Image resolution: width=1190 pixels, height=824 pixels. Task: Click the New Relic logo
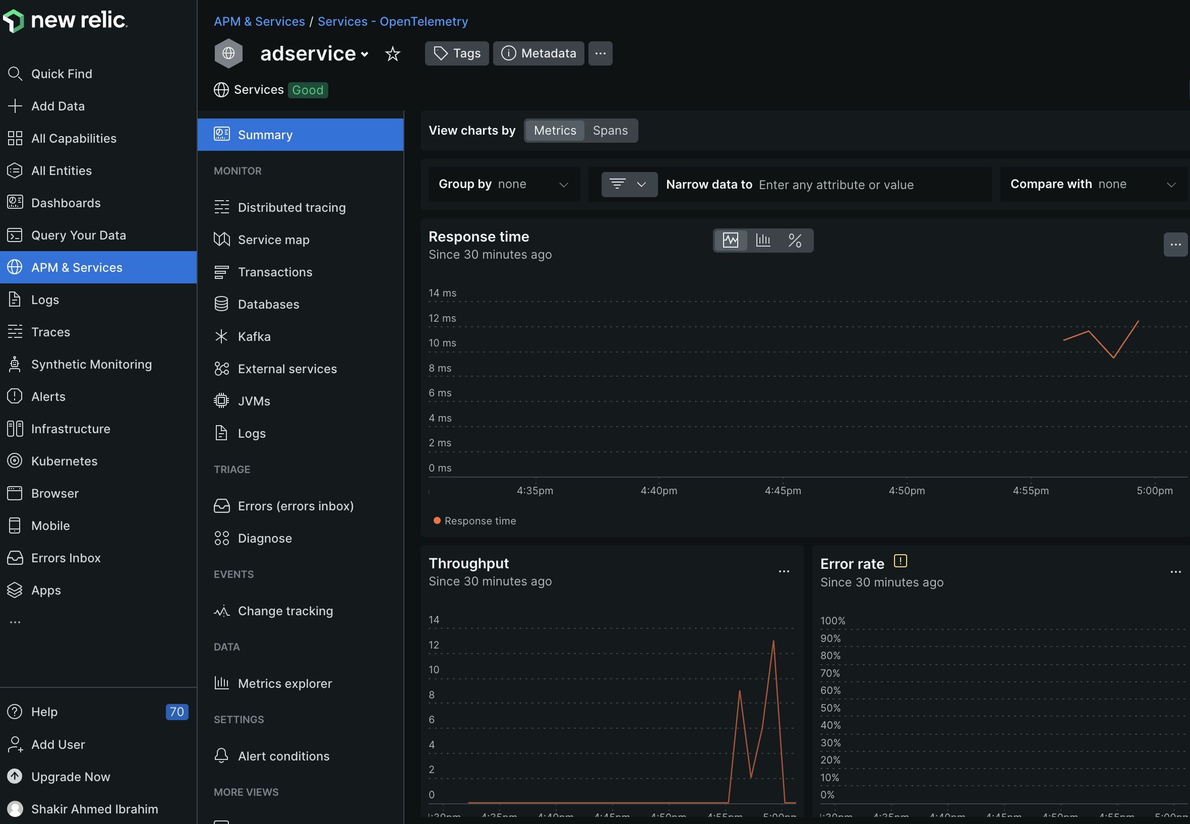click(x=65, y=21)
